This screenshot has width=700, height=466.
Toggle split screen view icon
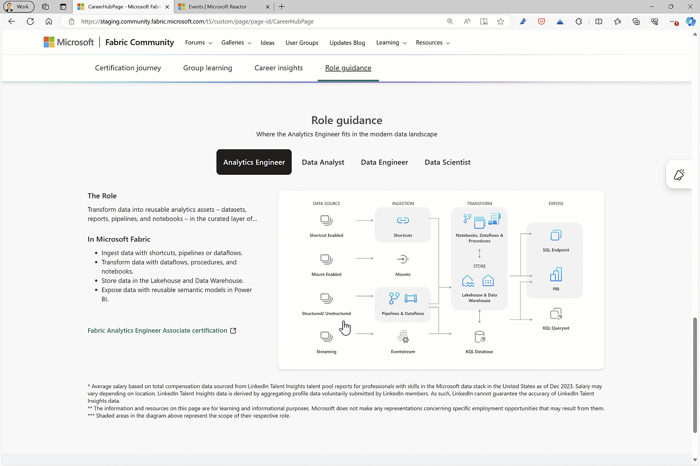tap(599, 22)
